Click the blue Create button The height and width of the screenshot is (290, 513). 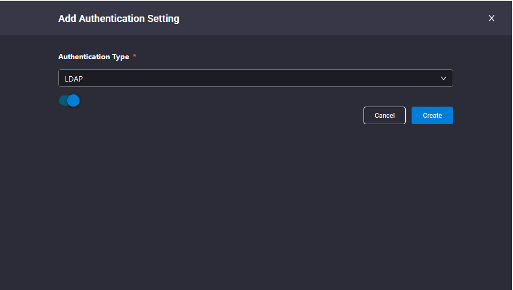[x=432, y=115]
